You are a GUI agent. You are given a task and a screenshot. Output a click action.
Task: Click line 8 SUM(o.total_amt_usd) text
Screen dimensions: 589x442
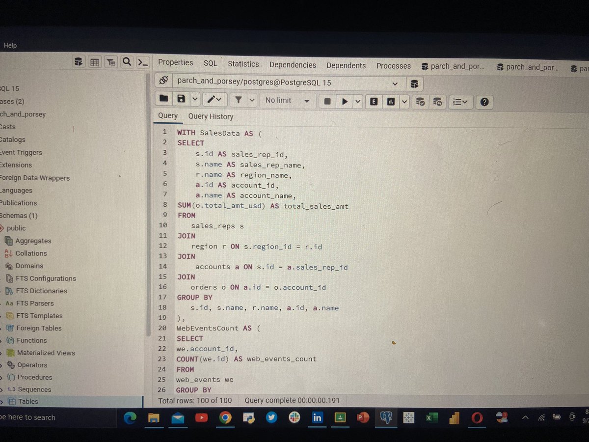[x=221, y=206]
